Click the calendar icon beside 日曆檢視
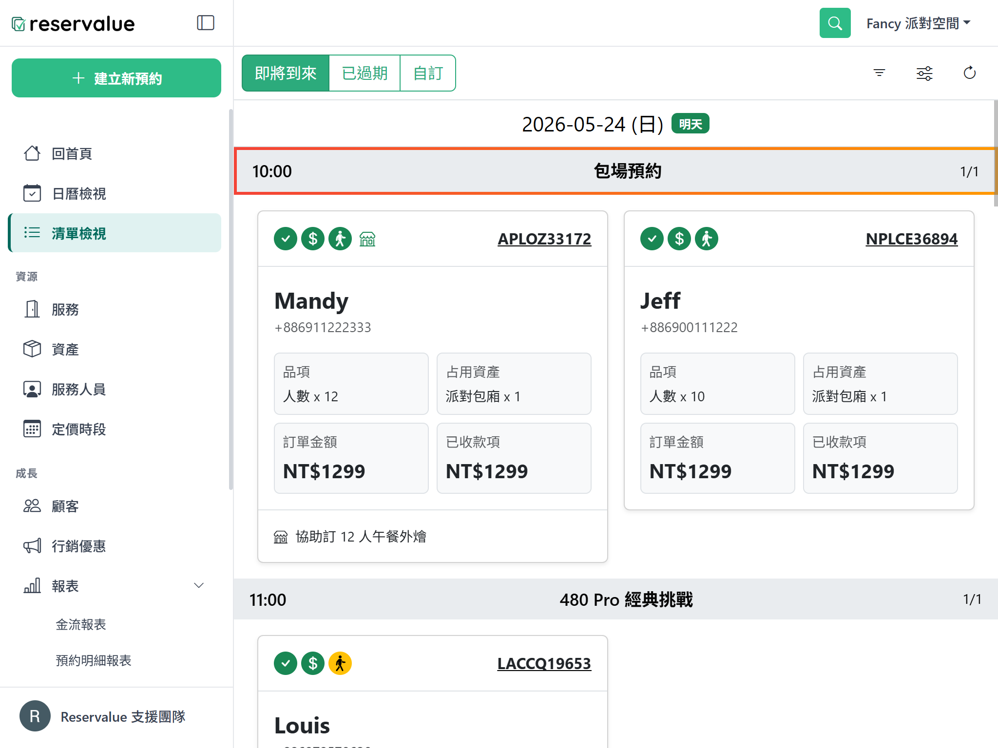This screenshot has width=998, height=748. (x=32, y=193)
